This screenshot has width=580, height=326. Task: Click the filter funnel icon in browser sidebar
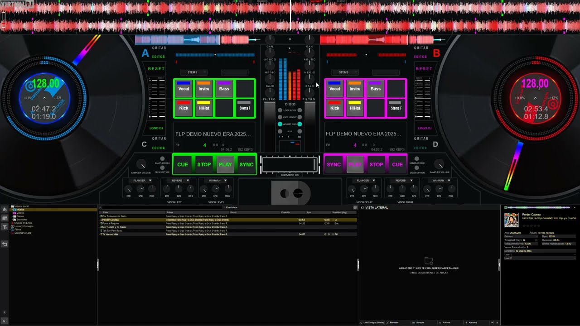tap(5, 227)
